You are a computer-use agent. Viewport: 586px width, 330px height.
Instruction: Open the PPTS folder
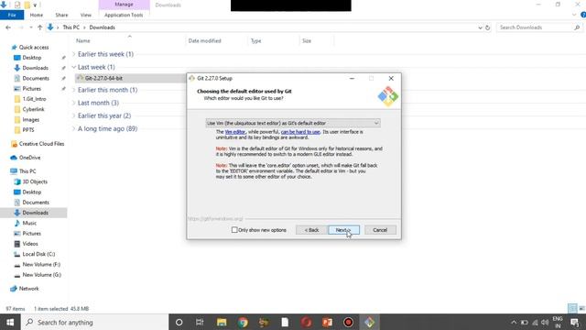pyautogui.click(x=28, y=130)
